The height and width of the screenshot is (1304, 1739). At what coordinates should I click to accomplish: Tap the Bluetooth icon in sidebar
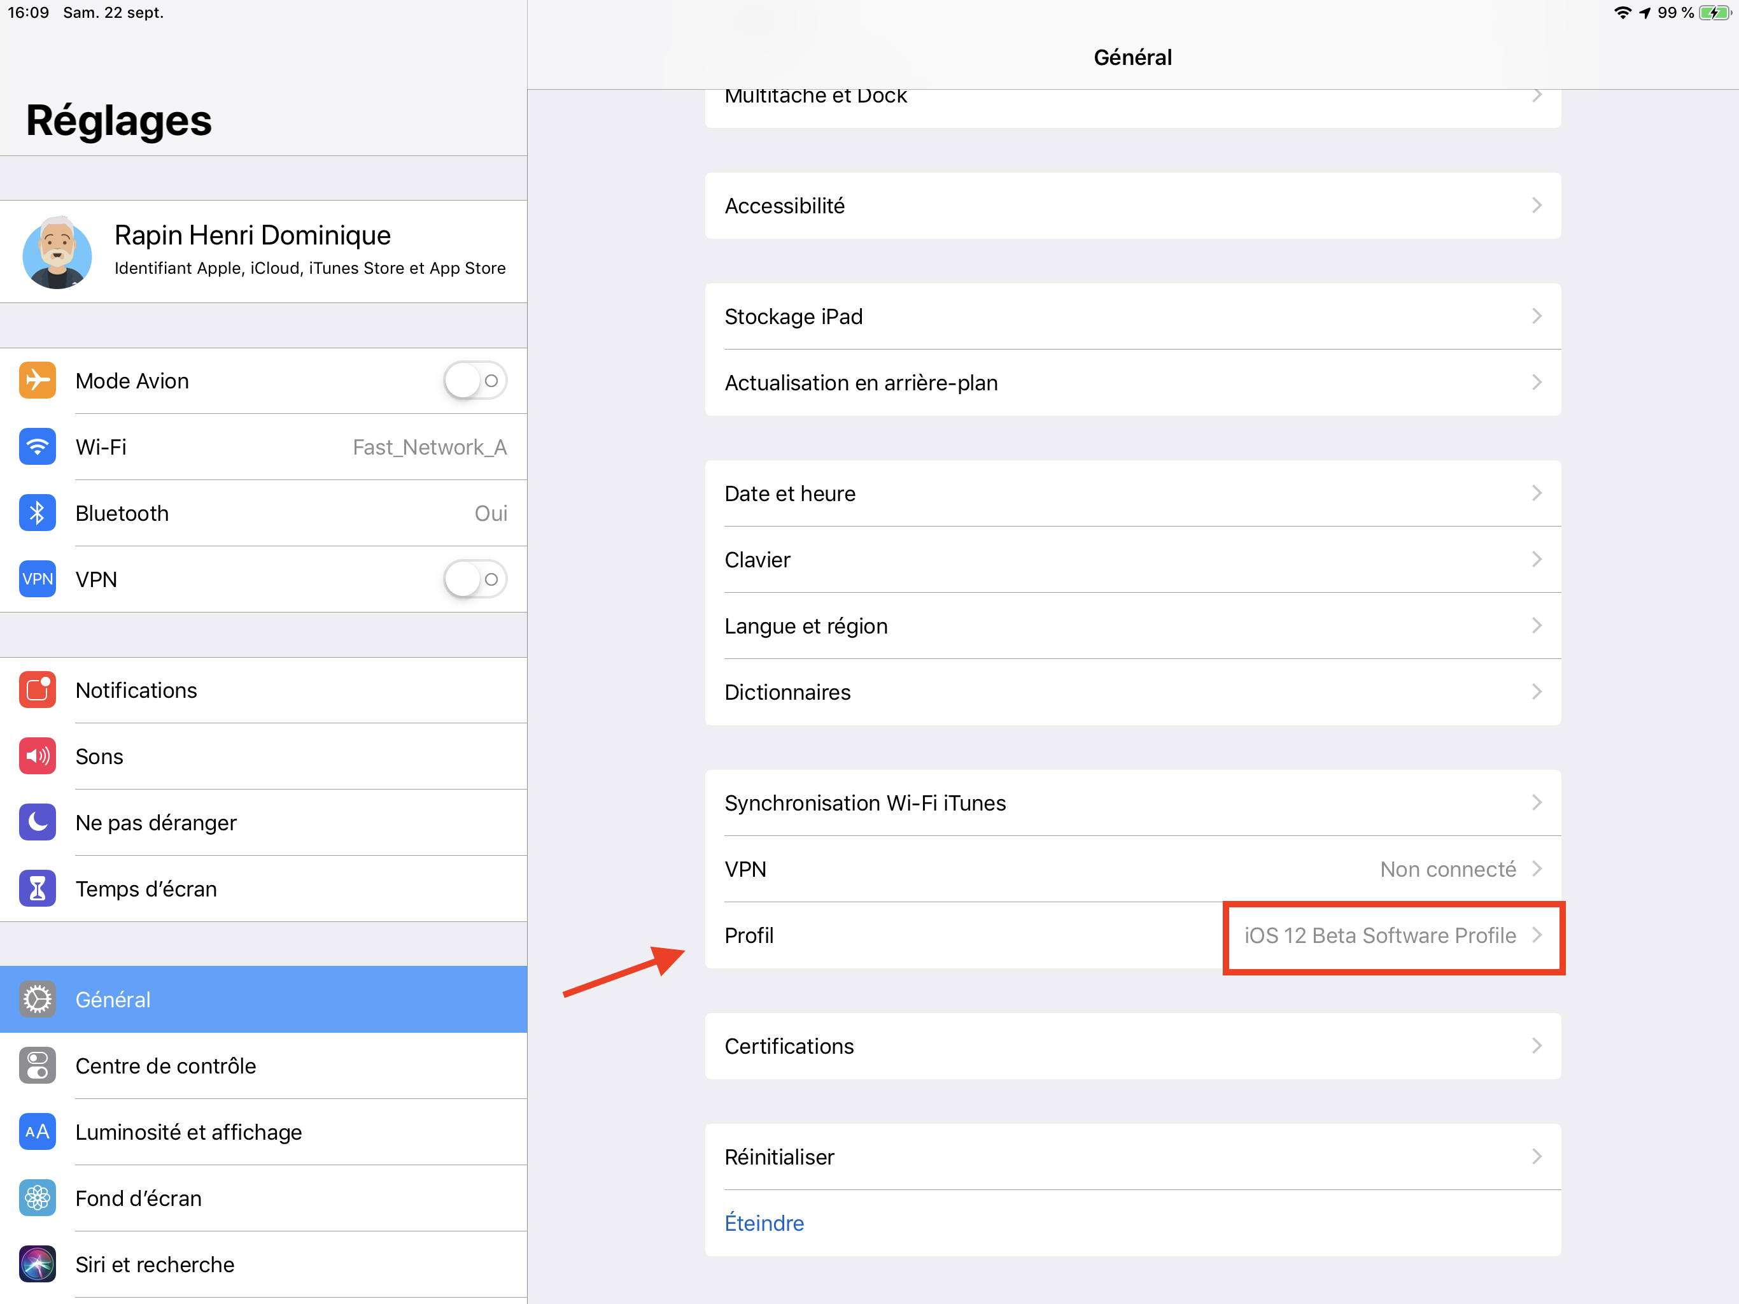tap(37, 513)
